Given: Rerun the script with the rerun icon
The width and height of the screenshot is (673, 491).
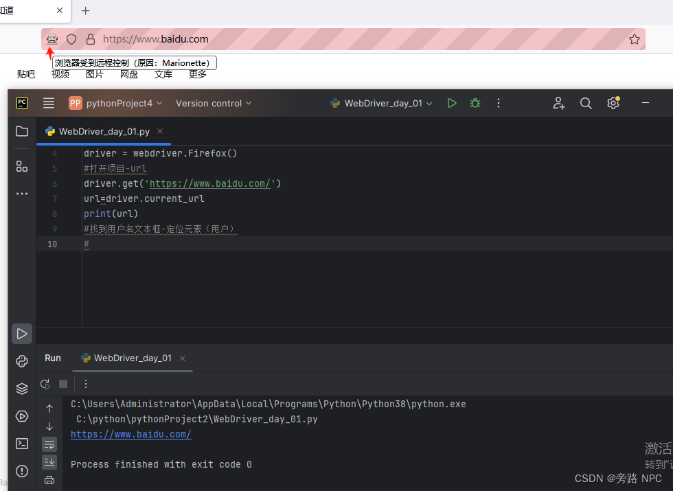Looking at the screenshot, I should [45, 384].
